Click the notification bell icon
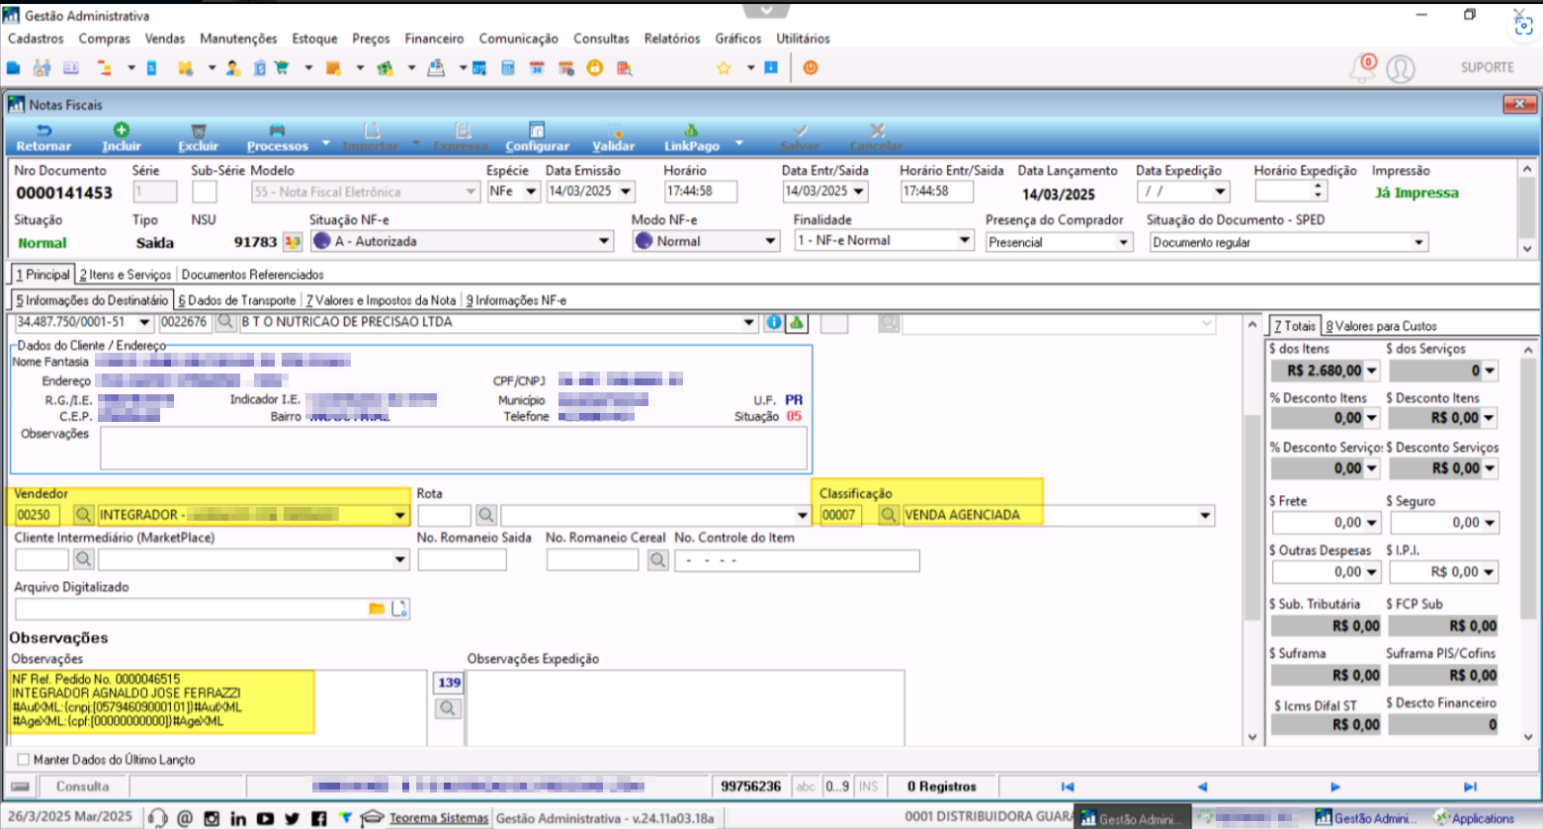 [1363, 68]
